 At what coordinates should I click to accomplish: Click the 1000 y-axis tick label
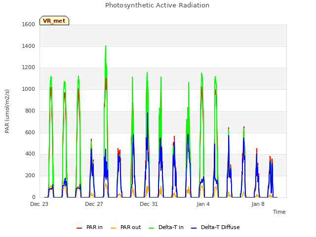coord(29,89)
